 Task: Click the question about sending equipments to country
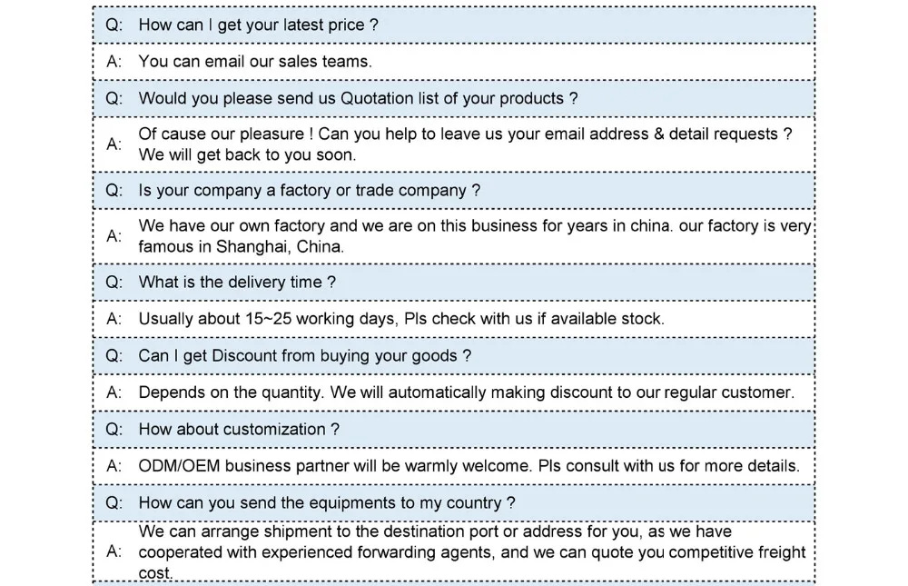327,503
